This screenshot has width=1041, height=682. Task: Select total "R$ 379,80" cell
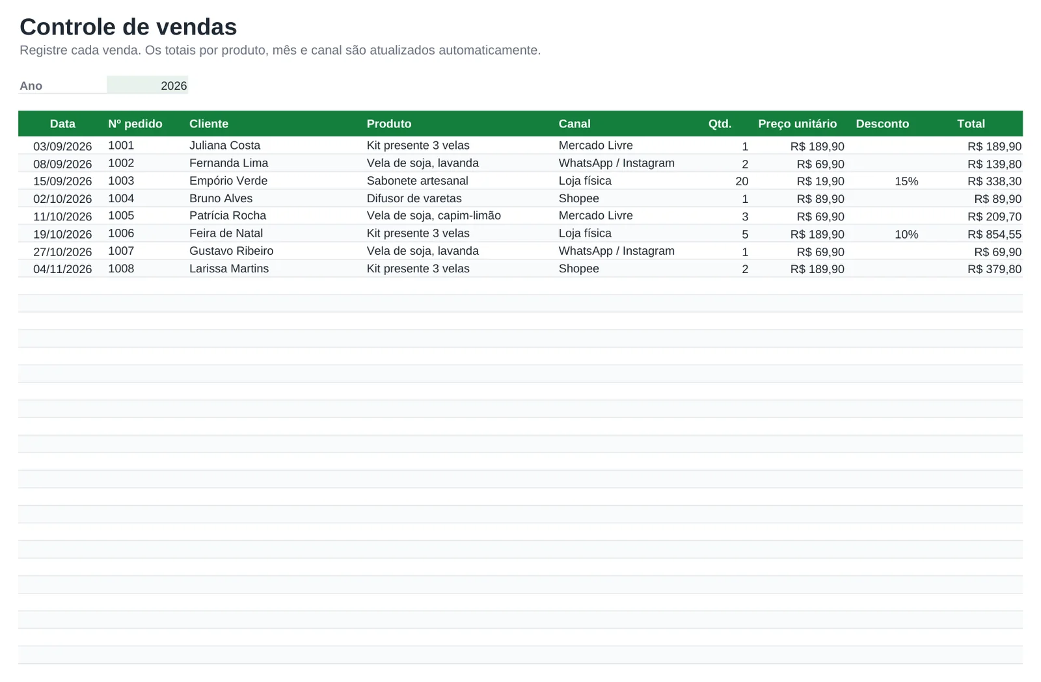[x=971, y=269]
